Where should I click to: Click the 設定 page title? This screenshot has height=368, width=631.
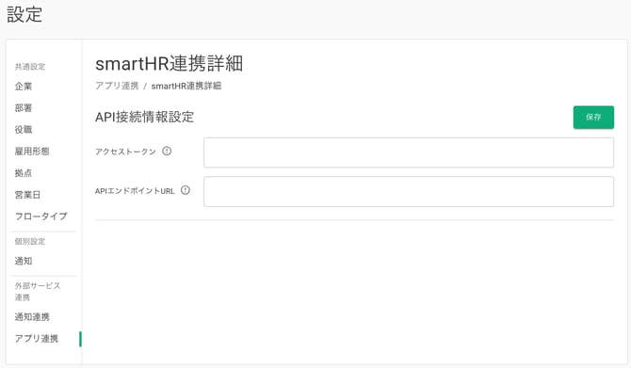tap(24, 14)
